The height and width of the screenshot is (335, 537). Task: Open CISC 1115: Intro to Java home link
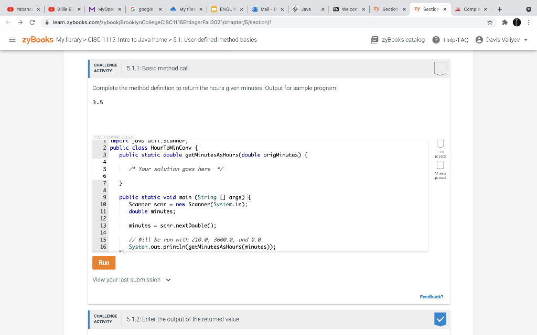(127, 40)
